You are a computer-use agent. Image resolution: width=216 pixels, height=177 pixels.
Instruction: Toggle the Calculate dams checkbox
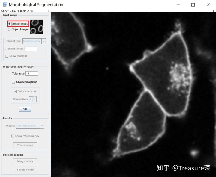click(x=15, y=91)
